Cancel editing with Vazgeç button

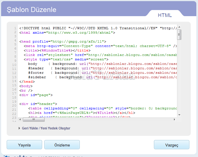click(x=172, y=145)
